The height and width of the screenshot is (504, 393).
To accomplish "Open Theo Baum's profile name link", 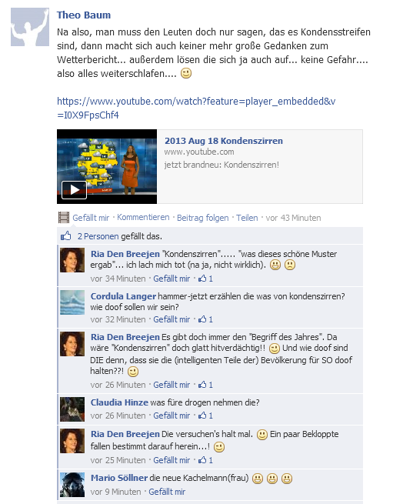I will (84, 15).
